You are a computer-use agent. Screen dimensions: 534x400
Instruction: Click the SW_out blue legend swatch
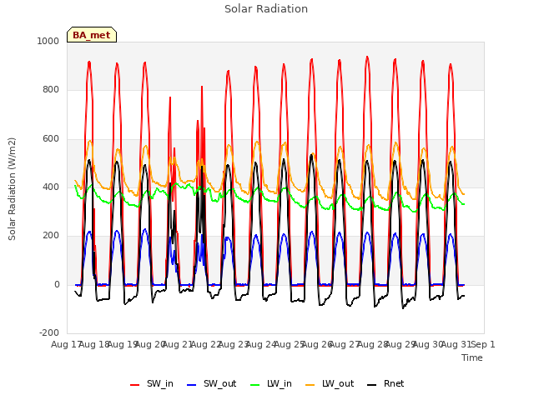[192, 384]
